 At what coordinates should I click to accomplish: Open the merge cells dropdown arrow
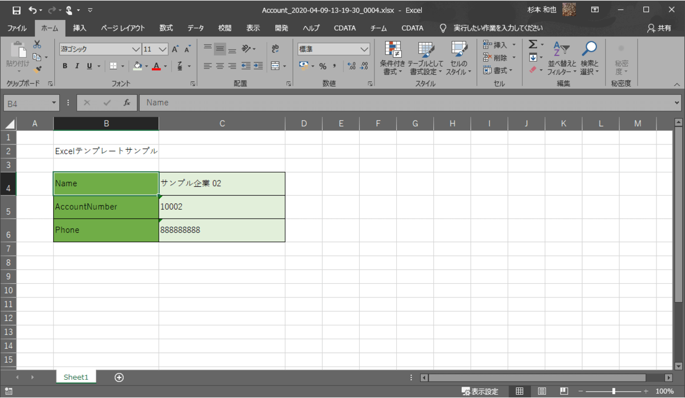[x=284, y=66]
